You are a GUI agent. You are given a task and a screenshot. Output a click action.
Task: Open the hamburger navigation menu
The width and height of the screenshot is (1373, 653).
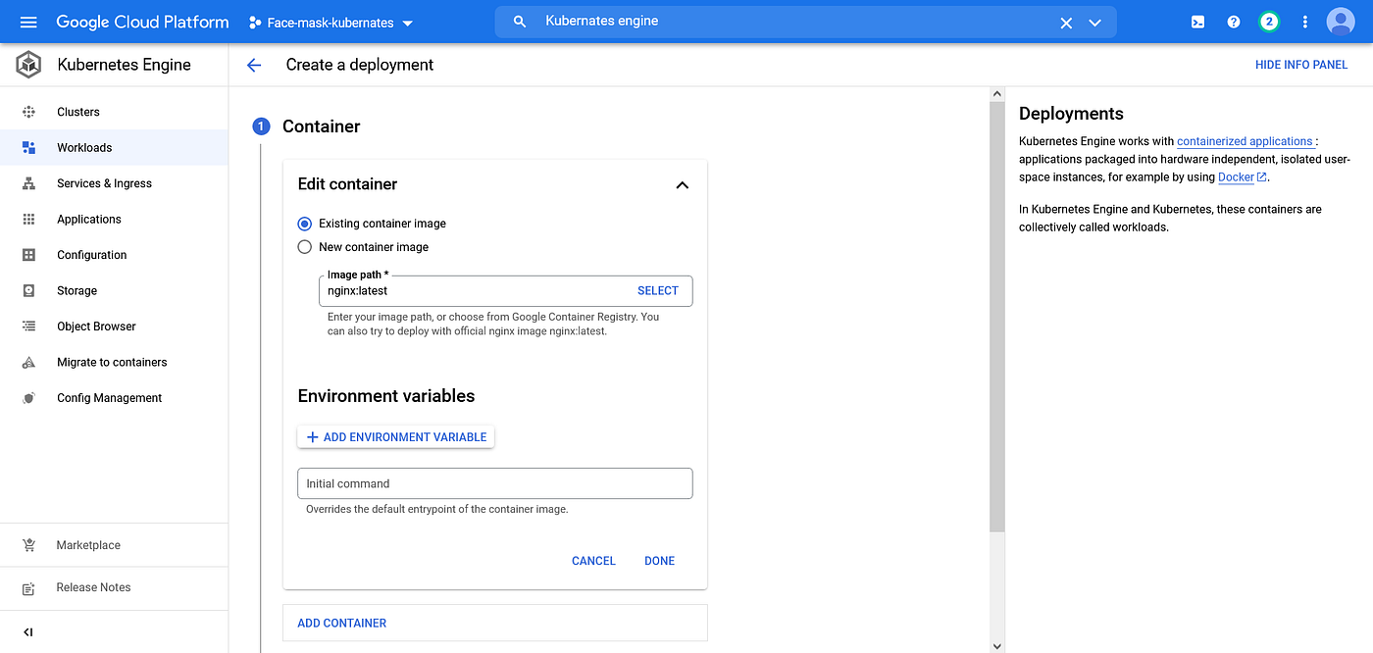pyautogui.click(x=27, y=22)
